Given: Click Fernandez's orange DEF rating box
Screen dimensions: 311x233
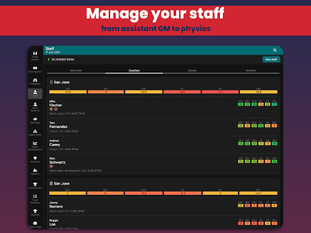Looking at the screenshot, I should [247, 126].
